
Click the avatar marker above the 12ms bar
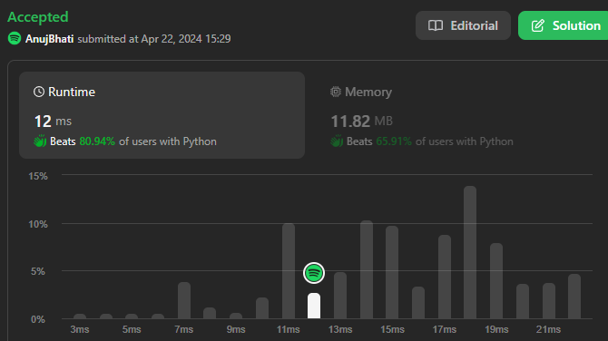coord(314,273)
